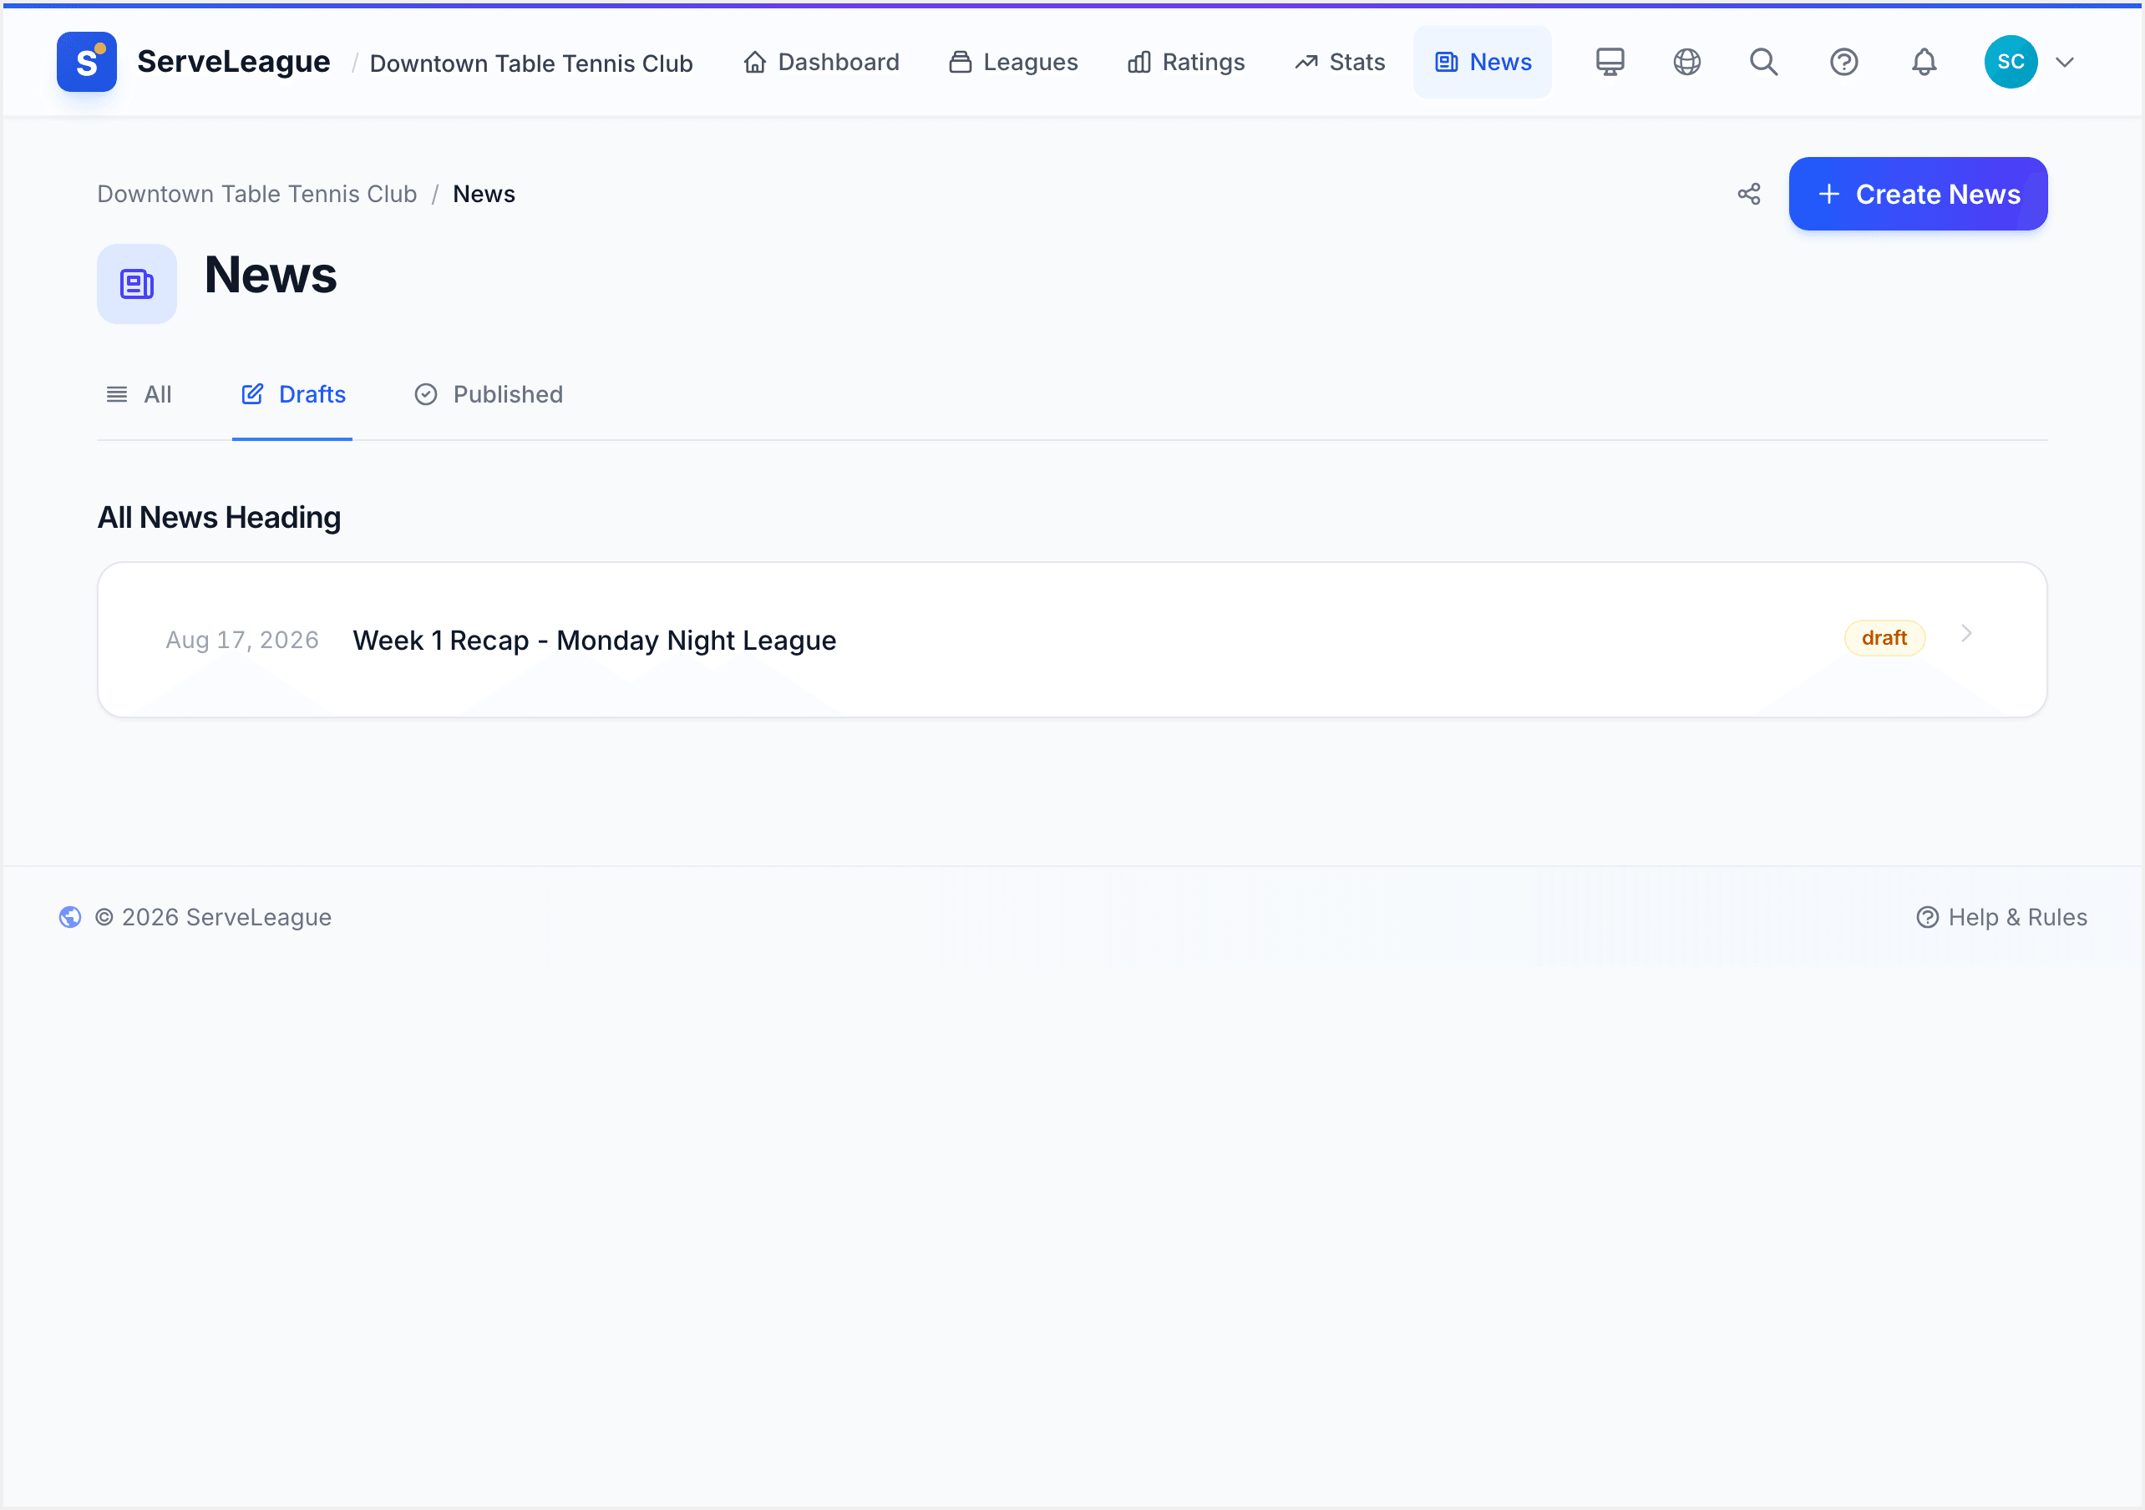2145x1510 pixels.
Task: Open Stats in top navigation
Action: (1340, 62)
